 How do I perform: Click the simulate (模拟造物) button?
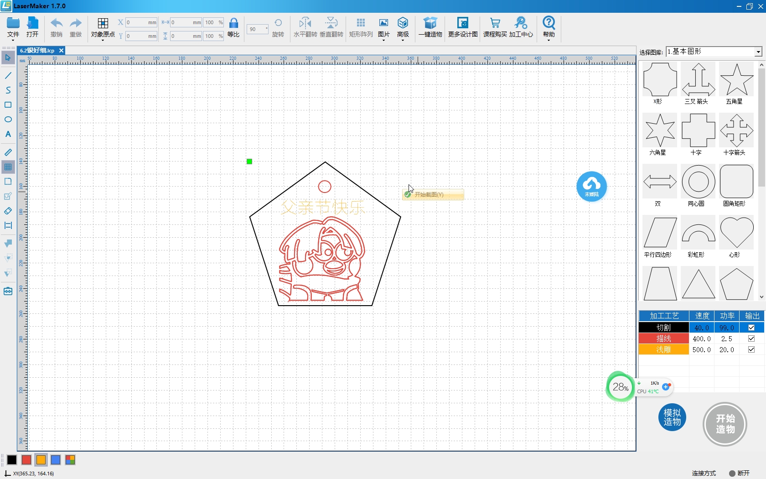coord(672,417)
